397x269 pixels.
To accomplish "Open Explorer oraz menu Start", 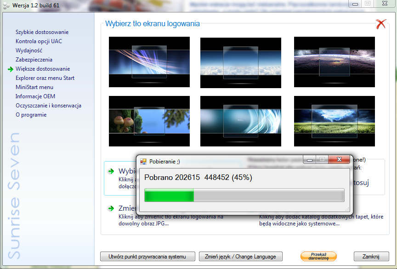I will pos(45,78).
